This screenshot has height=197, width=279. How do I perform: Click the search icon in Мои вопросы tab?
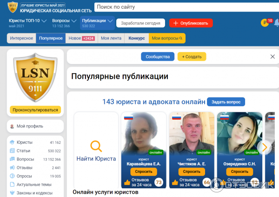coord(181,38)
